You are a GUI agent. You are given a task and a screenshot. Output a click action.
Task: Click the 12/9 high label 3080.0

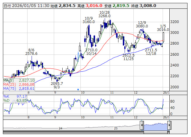[142, 26]
